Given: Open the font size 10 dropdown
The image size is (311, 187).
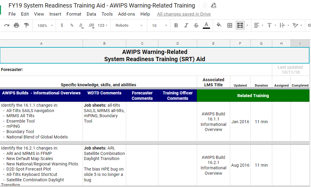Looking at the screenshot, I should click(159, 25).
